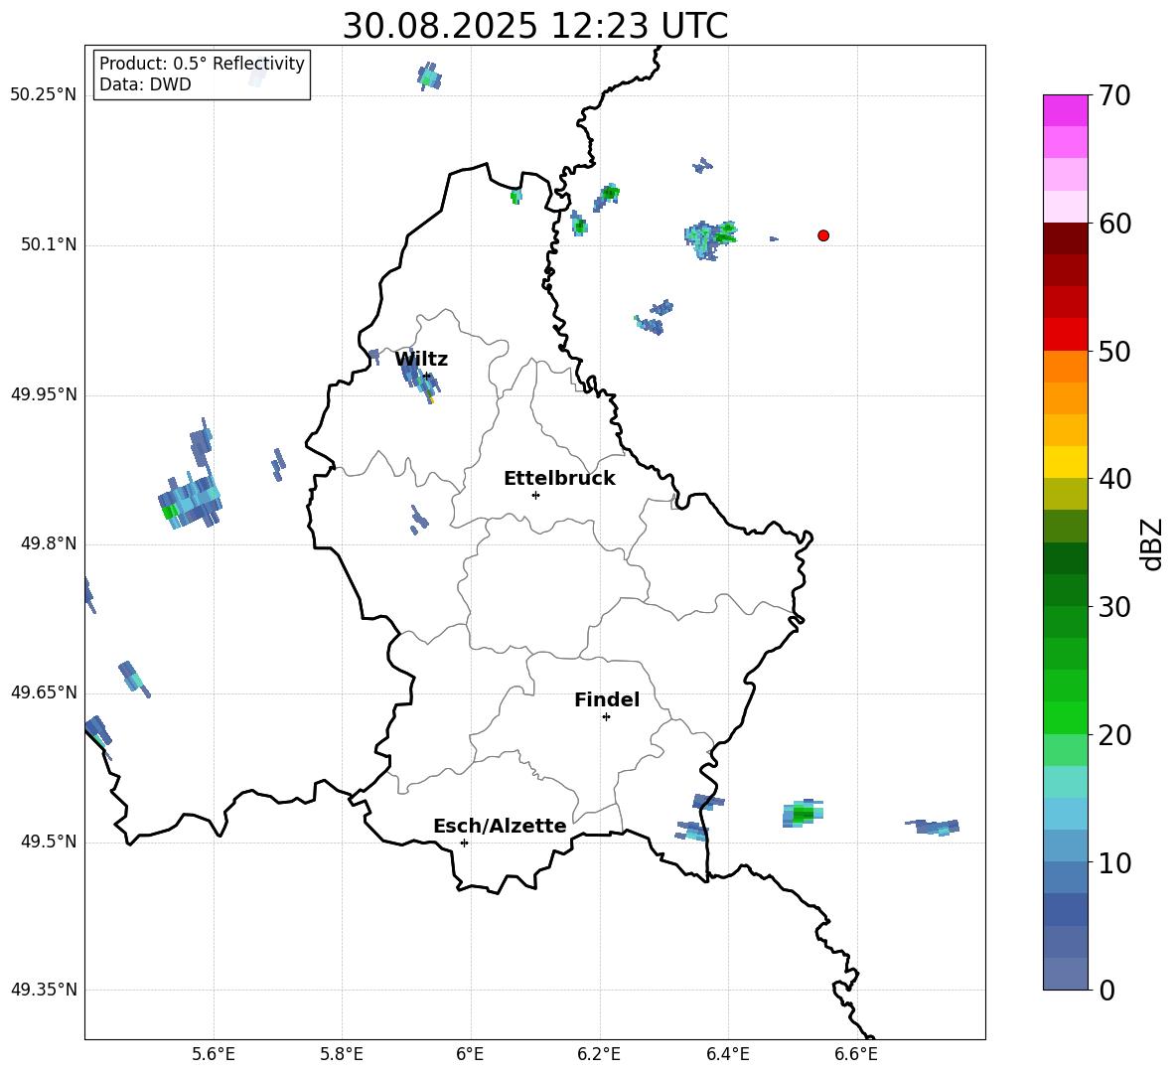Click the Esch/Alzette station cross marker

click(464, 843)
